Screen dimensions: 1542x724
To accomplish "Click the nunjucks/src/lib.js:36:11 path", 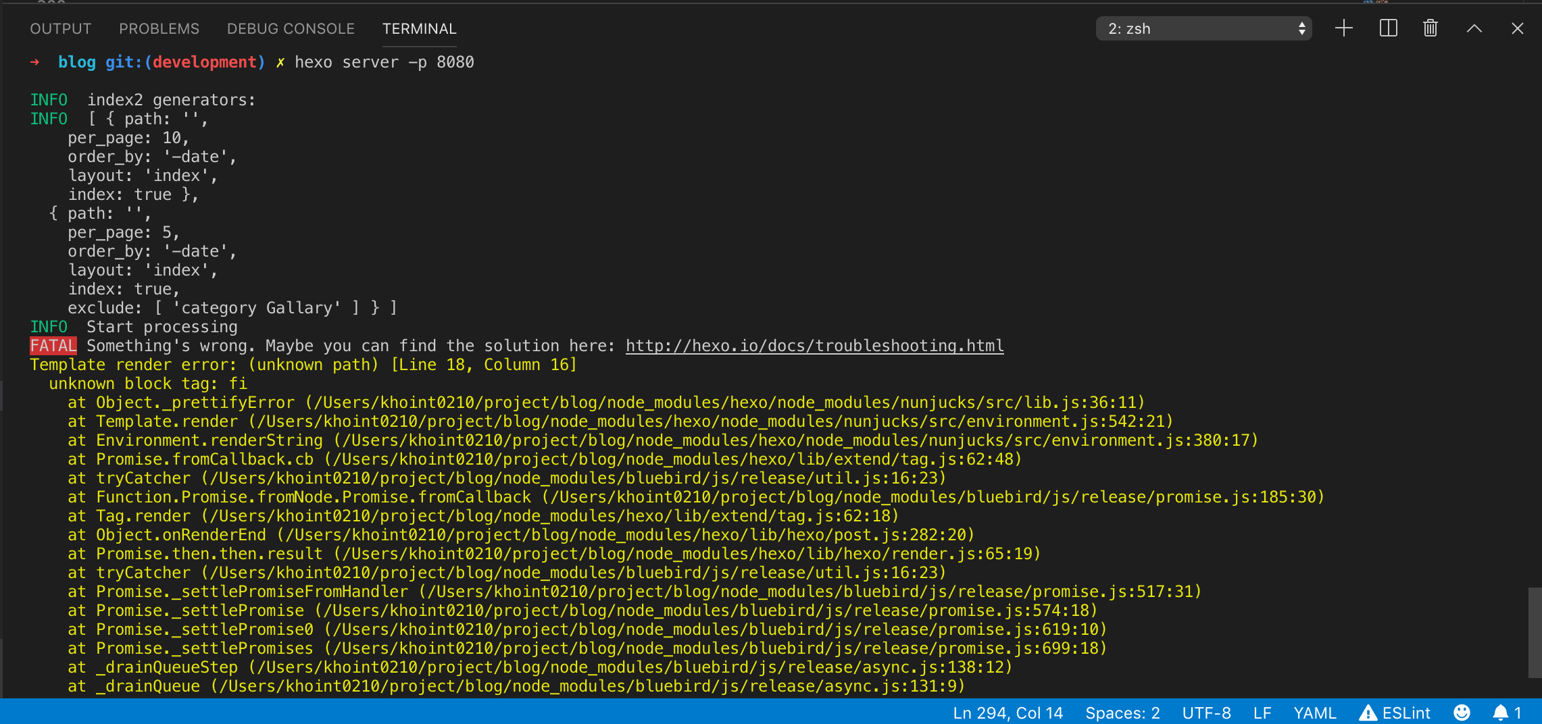I will [x=725, y=403].
